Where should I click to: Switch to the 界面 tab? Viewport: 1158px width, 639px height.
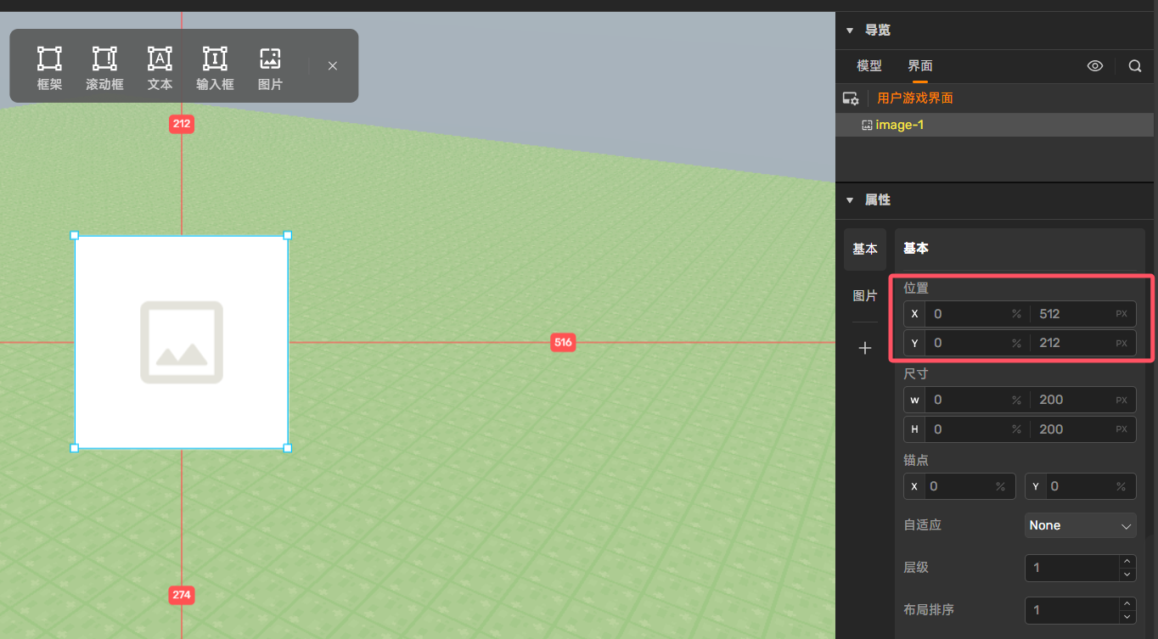[x=920, y=66]
